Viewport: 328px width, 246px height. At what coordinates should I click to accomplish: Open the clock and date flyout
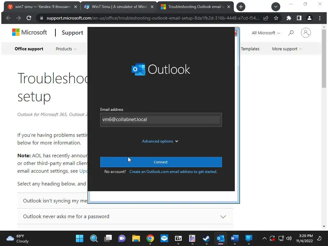tap(304, 238)
